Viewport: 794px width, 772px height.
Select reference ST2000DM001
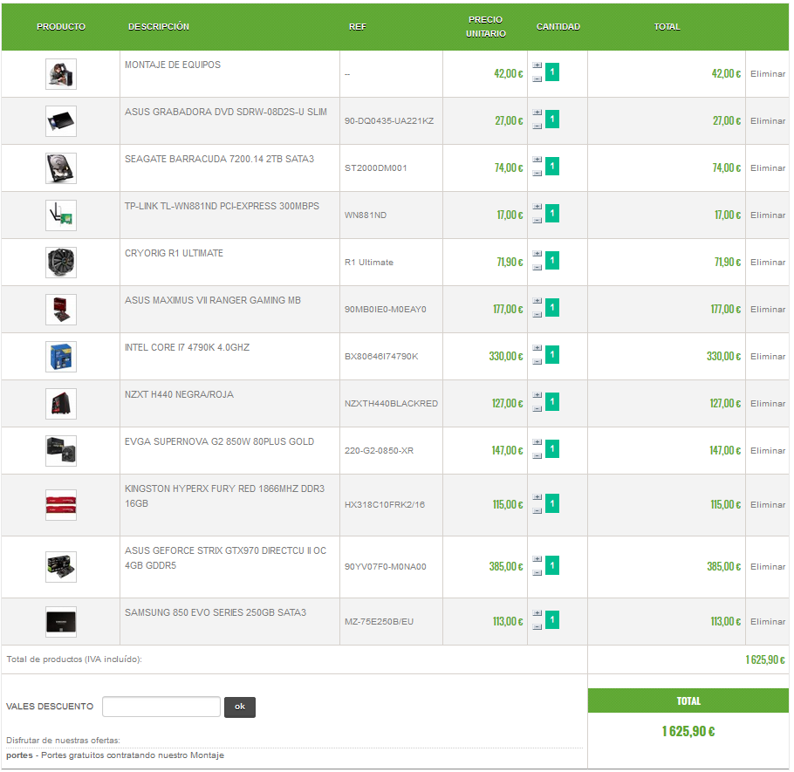376,168
